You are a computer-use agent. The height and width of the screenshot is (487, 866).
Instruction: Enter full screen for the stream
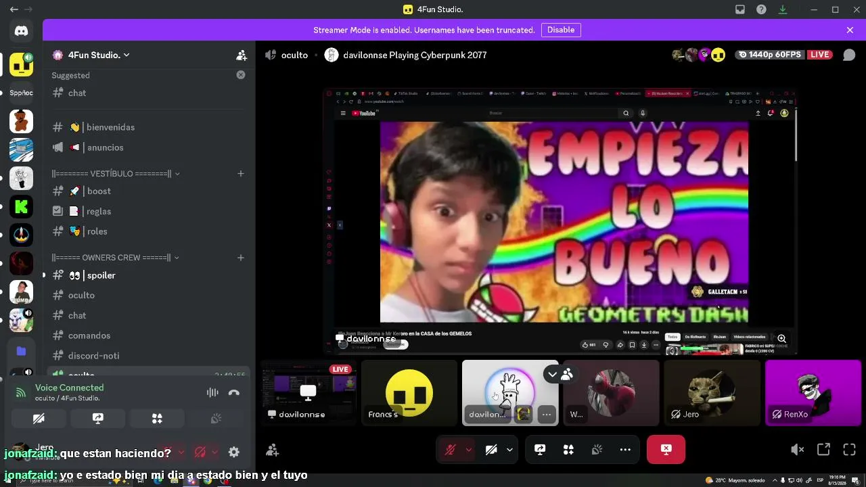[849, 450]
